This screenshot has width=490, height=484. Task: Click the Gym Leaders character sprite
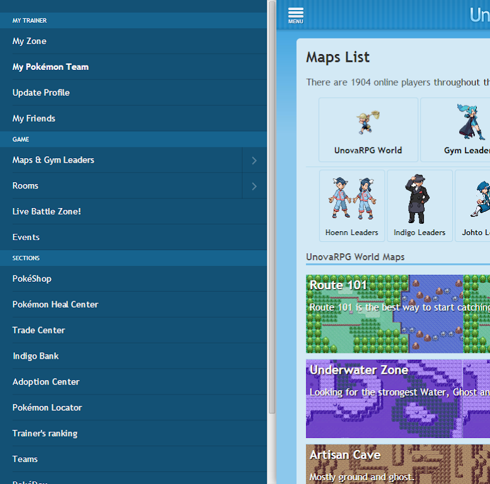click(469, 123)
